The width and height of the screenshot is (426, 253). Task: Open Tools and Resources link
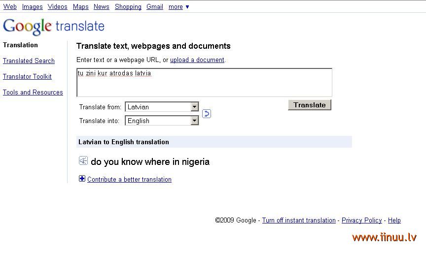(33, 92)
